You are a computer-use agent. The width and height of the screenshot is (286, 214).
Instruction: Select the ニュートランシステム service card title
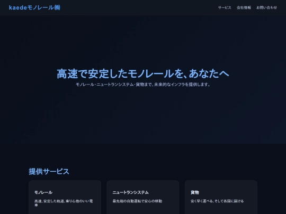pos(131,192)
